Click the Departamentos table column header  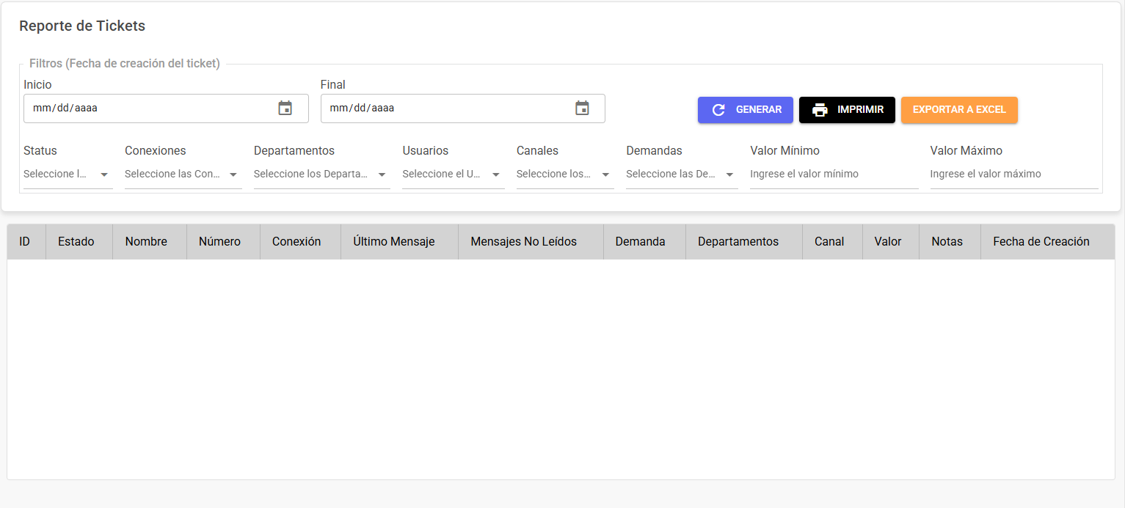coord(744,242)
